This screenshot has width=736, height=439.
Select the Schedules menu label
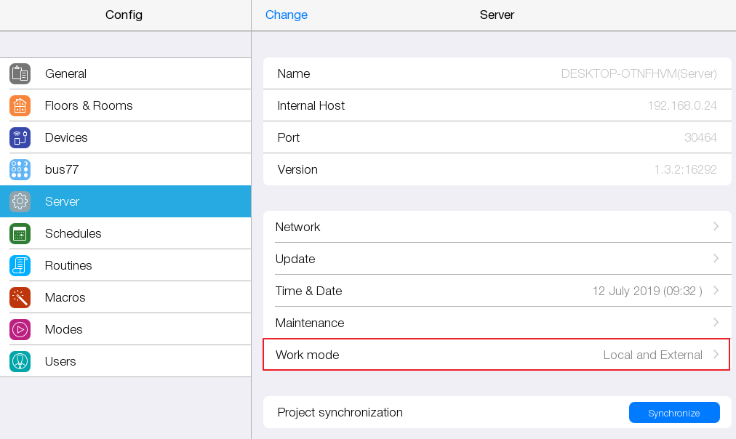pos(73,233)
